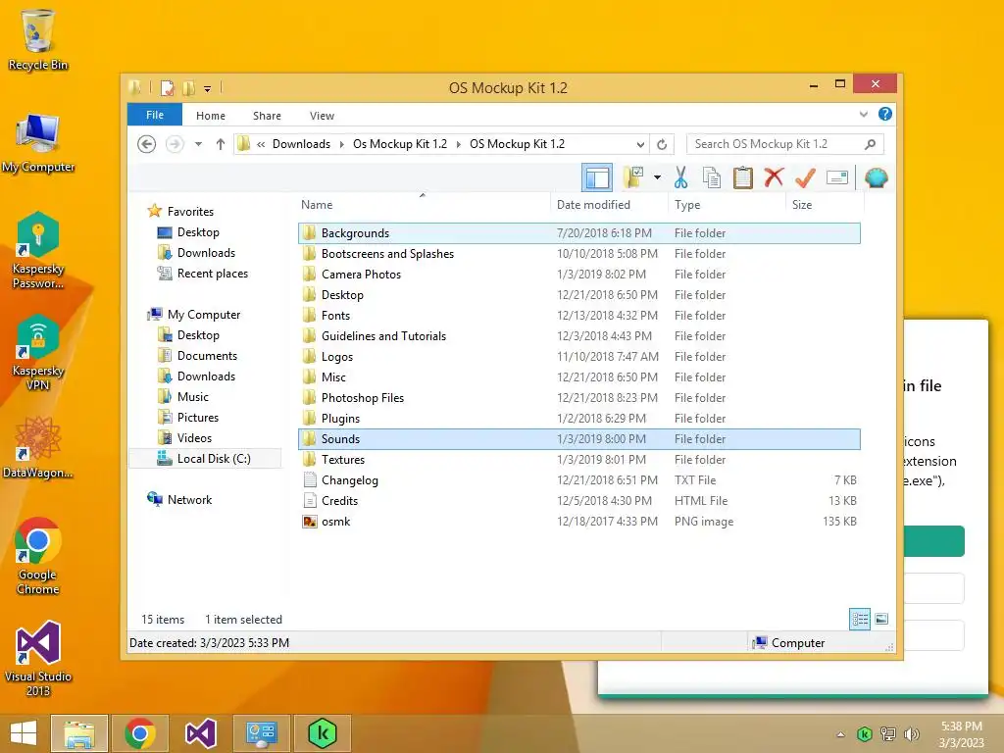Click the orange checkmark Properties icon

coord(805,178)
